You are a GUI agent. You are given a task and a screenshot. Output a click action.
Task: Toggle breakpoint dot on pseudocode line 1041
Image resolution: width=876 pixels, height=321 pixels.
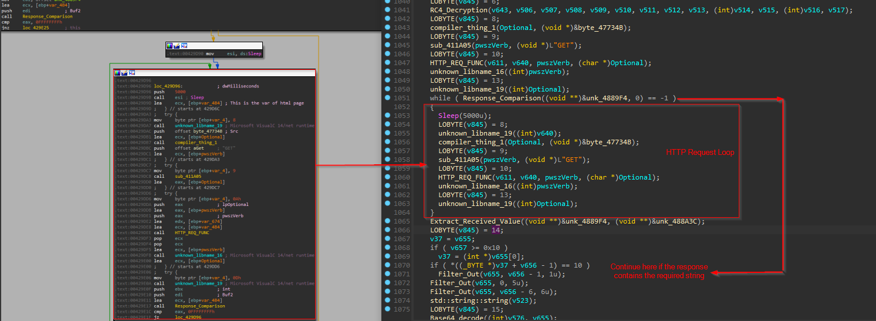tap(387, 10)
